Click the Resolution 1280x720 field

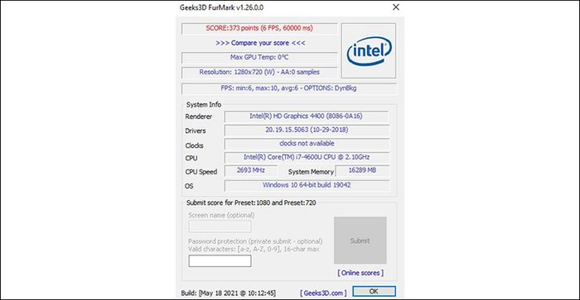tap(259, 72)
